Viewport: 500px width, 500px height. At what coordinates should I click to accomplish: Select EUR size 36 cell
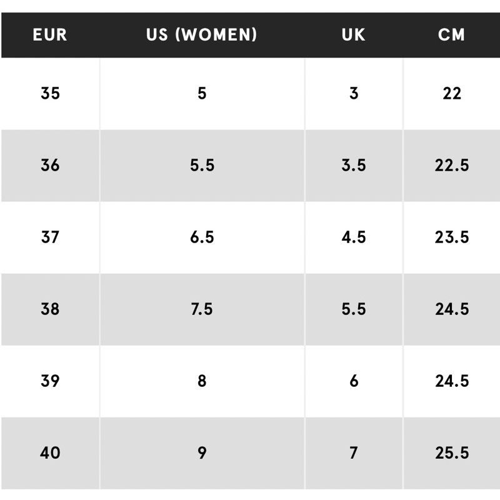click(x=50, y=166)
